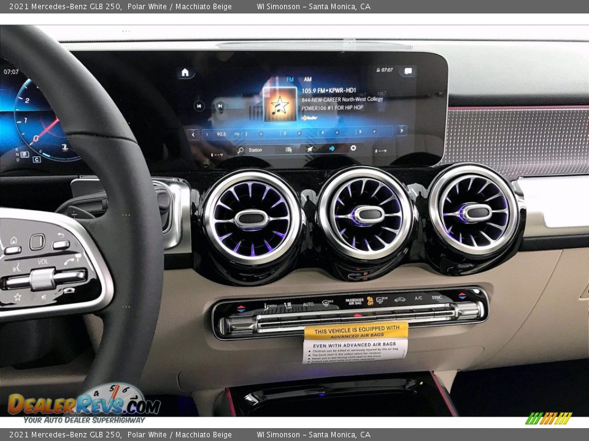Activate the REAR window defrost switch

point(382,300)
